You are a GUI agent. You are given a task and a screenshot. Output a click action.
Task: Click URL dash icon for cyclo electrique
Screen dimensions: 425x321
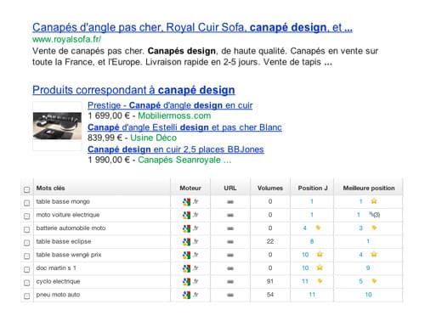pyautogui.click(x=230, y=282)
